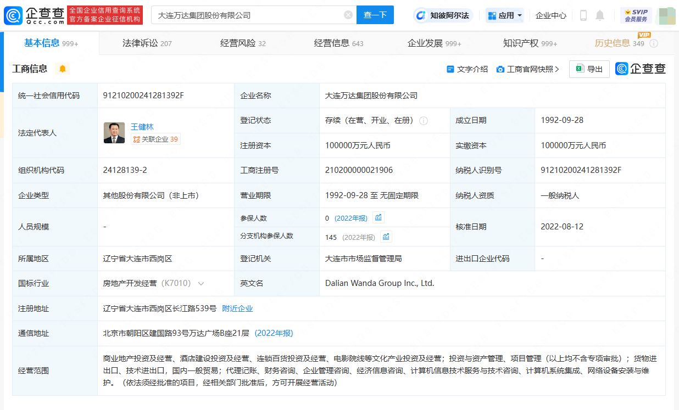The width and height of the screenshot is (679, 410).
Task: Click the Qcc 企查查 logo
Action: (x=34, y=15)
